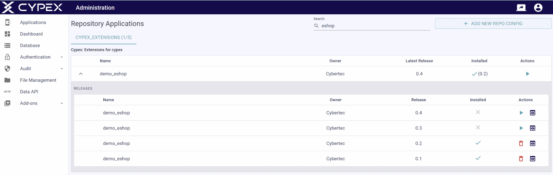Screen dimensions: 553x175
Task: Click not-installed X for release 0.3
Action: (478, 127)
